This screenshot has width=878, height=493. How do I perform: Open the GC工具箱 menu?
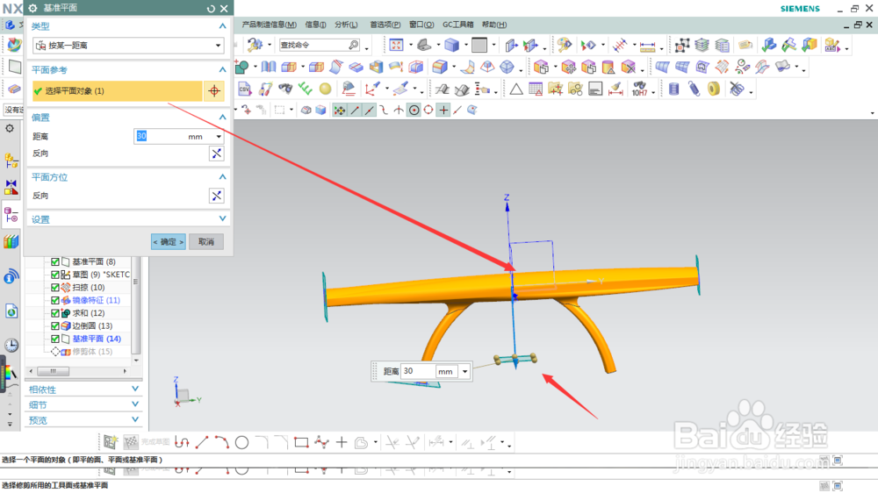point(458,25)
